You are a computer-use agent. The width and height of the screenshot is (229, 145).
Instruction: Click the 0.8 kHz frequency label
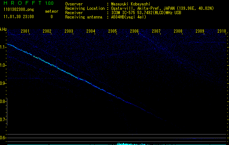click(3, 101)
